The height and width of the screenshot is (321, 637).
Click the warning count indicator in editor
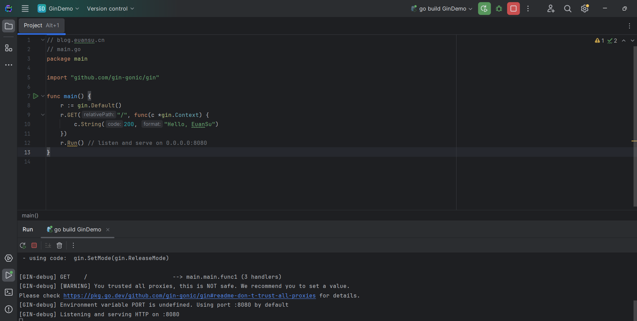(599, 41)
